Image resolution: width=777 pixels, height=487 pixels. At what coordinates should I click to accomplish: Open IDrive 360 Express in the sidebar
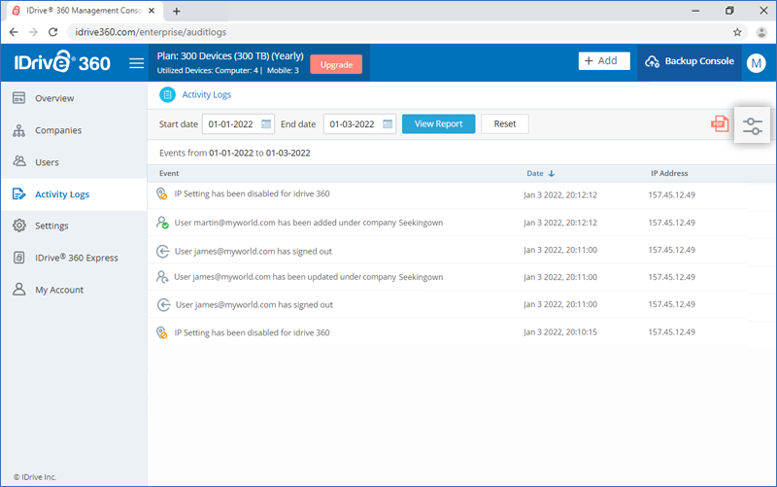coord(75,258)
